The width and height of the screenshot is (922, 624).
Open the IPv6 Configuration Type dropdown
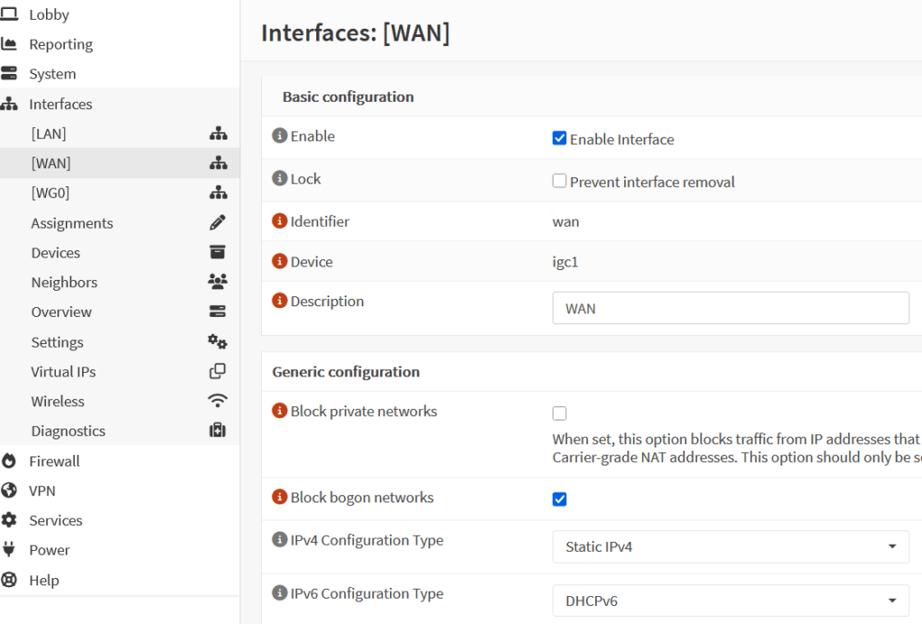point(730,600)
